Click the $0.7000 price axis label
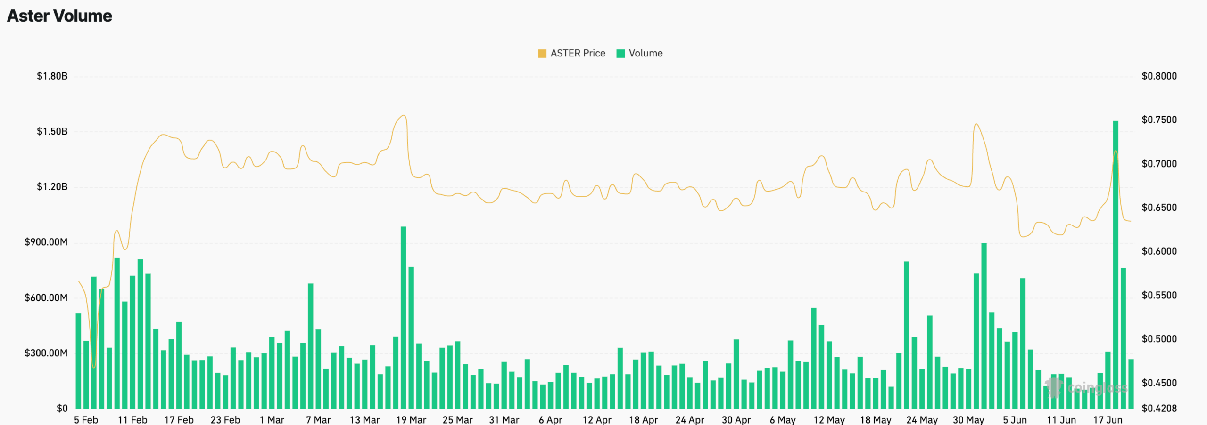The width and height of the screenshot is (1207, 425). [x=1159, y=164]
